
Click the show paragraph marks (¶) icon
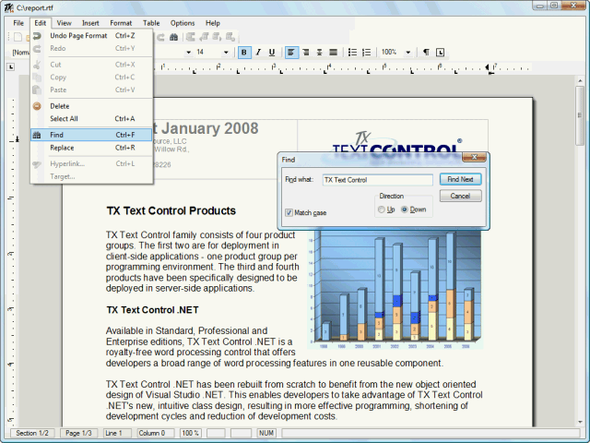pos(426,53)
